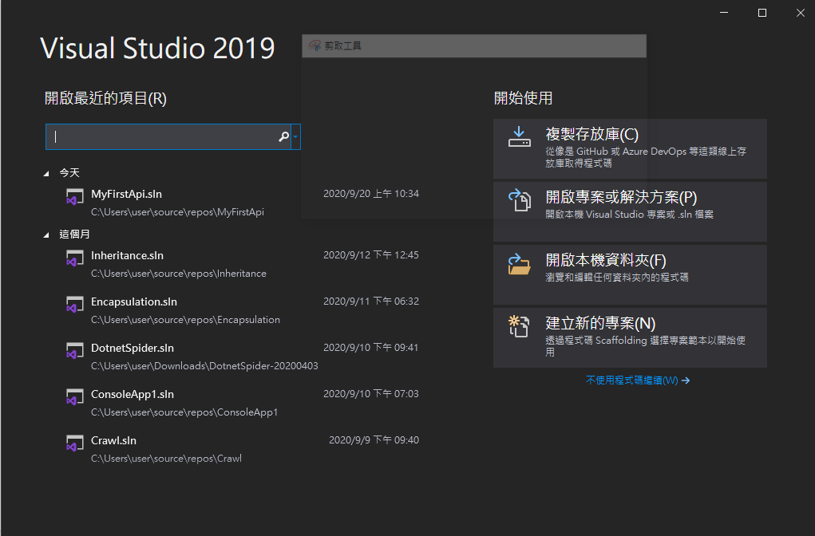Open the search box dropdown arrow
Screen dimensions: 815x536
[295, 136]
